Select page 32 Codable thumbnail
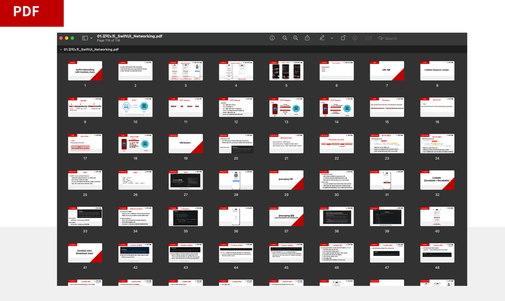 [437, 180]
